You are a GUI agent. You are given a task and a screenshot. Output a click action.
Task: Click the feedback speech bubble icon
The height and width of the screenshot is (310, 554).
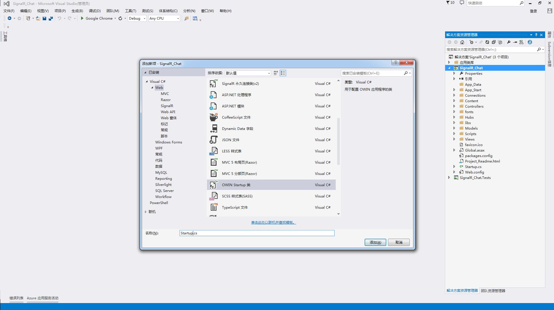462,3
